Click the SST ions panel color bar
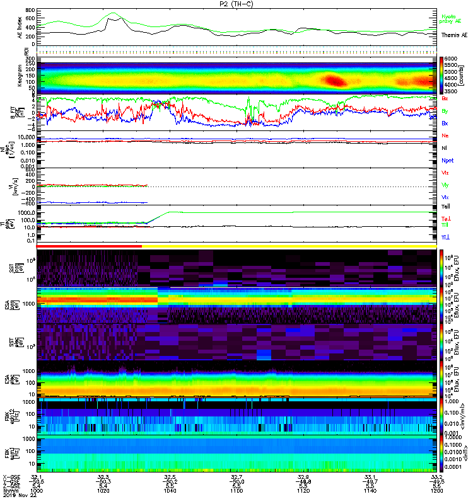 (441, 268)
